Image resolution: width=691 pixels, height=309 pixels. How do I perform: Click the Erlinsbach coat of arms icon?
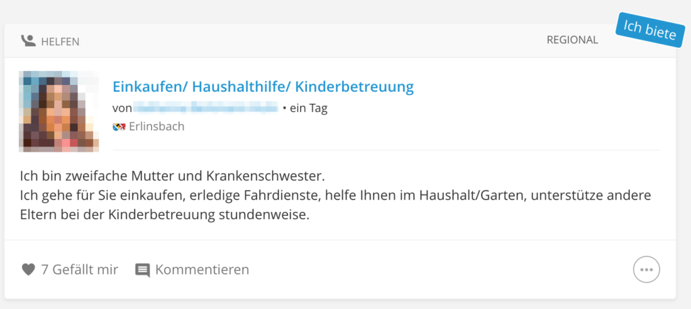click(119, 127)
